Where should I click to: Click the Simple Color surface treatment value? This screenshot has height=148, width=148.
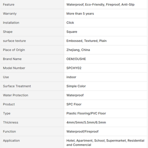[76, 86]
